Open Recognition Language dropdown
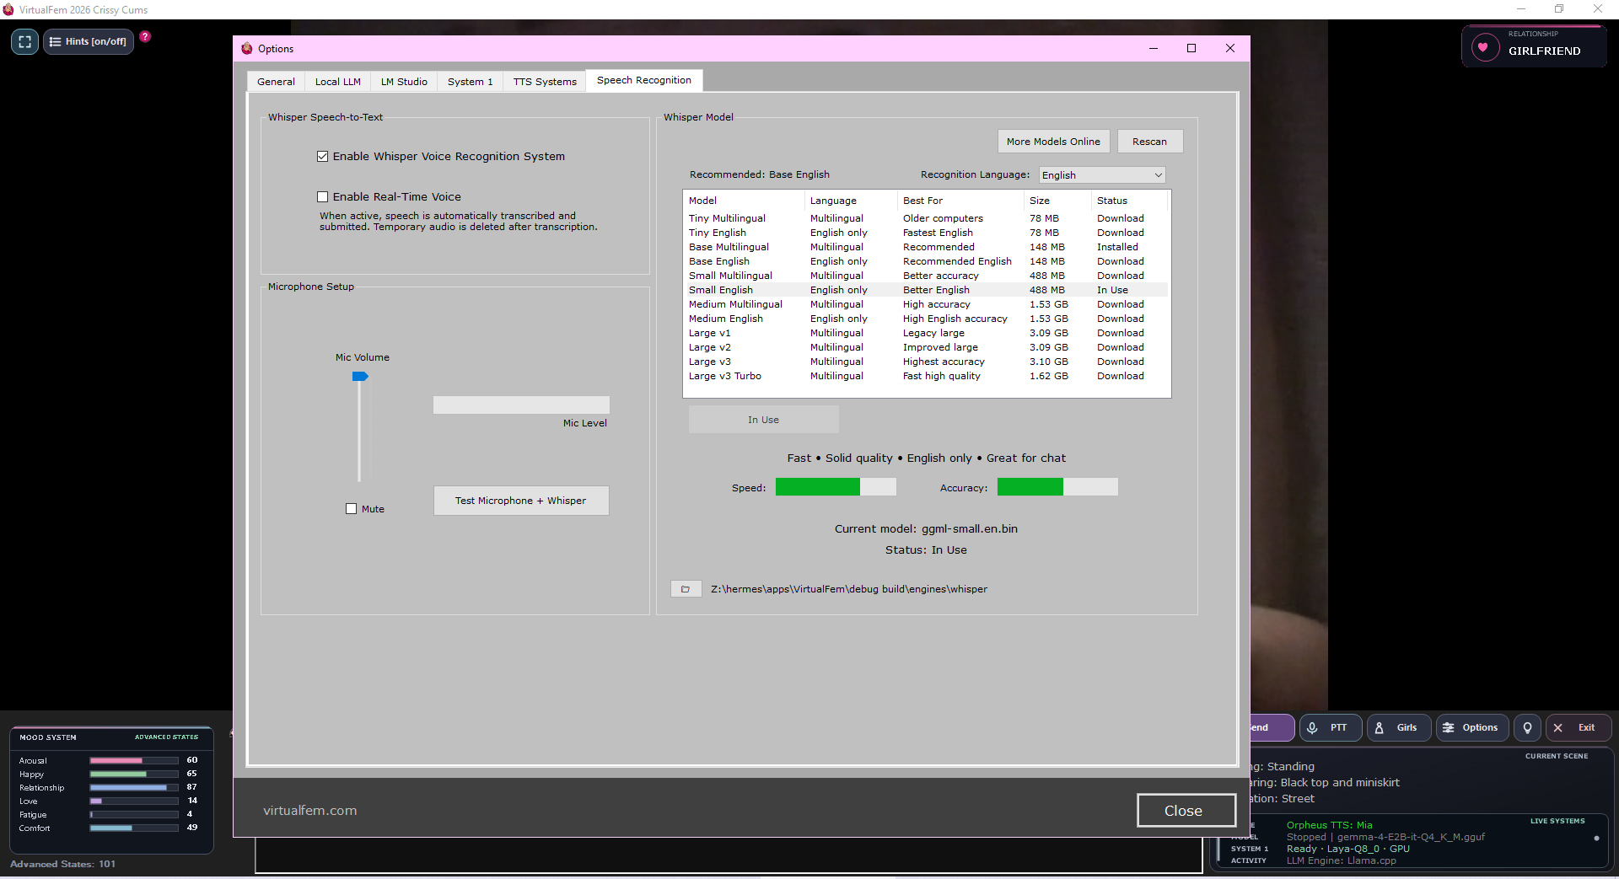 (1102, 175)
